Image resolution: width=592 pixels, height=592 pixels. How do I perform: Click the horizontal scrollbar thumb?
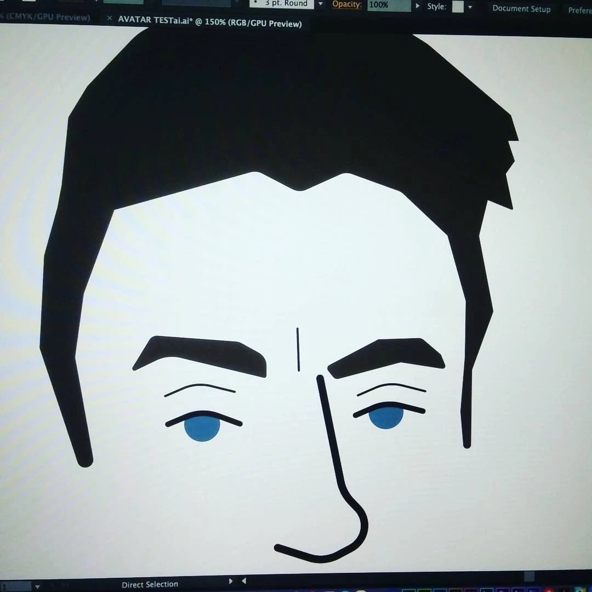point(528,577)
